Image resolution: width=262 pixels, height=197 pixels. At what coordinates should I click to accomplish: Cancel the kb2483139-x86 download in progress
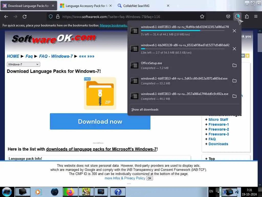click(234, 49)
